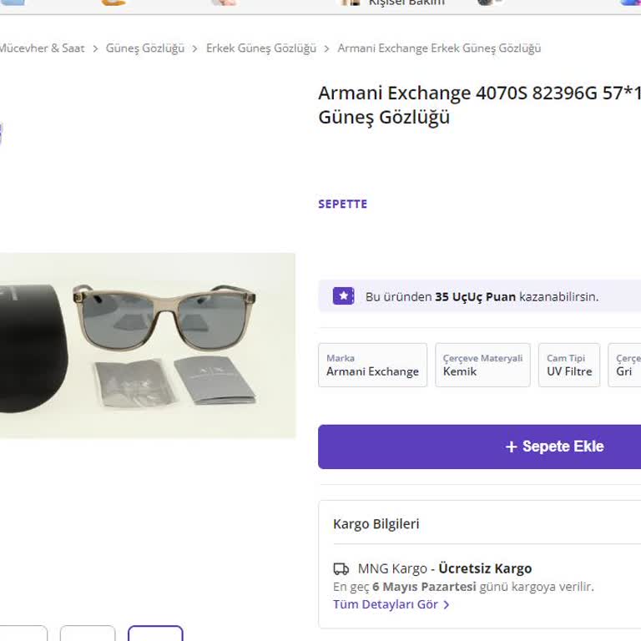Image resolution: width=641 pixels, height=641 pixels.
Task: Select the highlighted purple-bordered thumbnail
Action: 155,633
